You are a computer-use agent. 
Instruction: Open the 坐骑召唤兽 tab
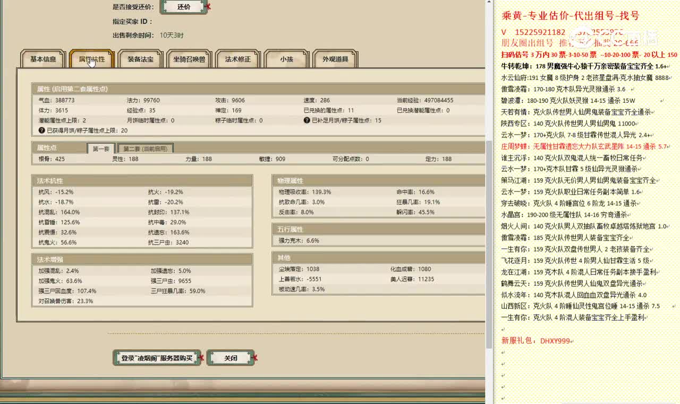[x=189, y=59]
